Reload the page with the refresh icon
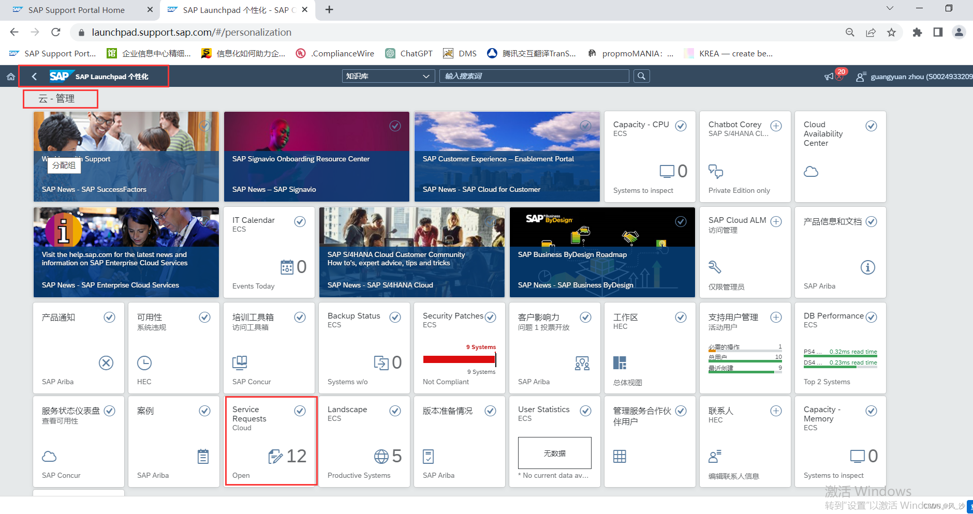 click(x=56, y=33)
